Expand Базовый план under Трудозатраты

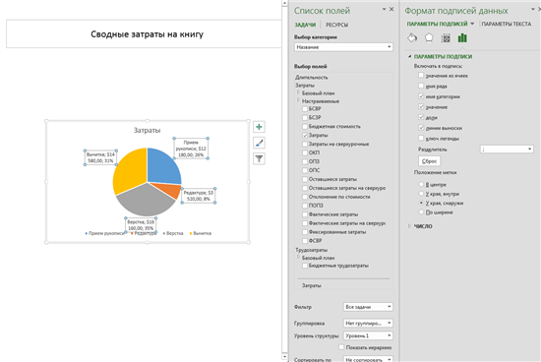pos(298,257)
